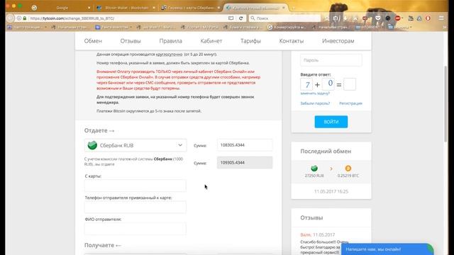Focus the Пароль password field
This screenshot has height=255, width=454.
point(331,60)
